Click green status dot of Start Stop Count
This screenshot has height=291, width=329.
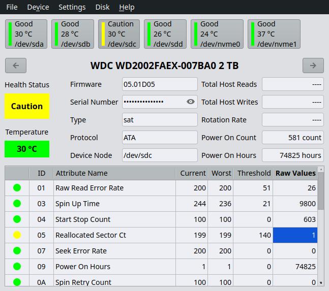17,219
